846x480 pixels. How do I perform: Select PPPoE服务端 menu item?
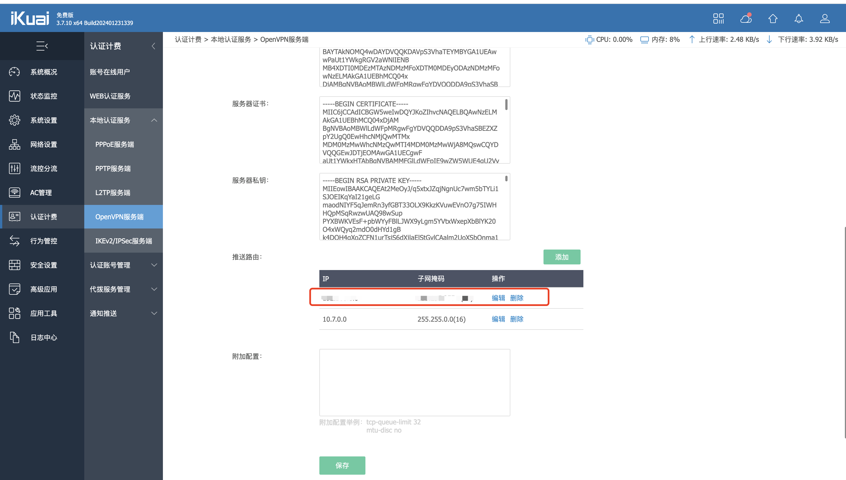point(114,144)
